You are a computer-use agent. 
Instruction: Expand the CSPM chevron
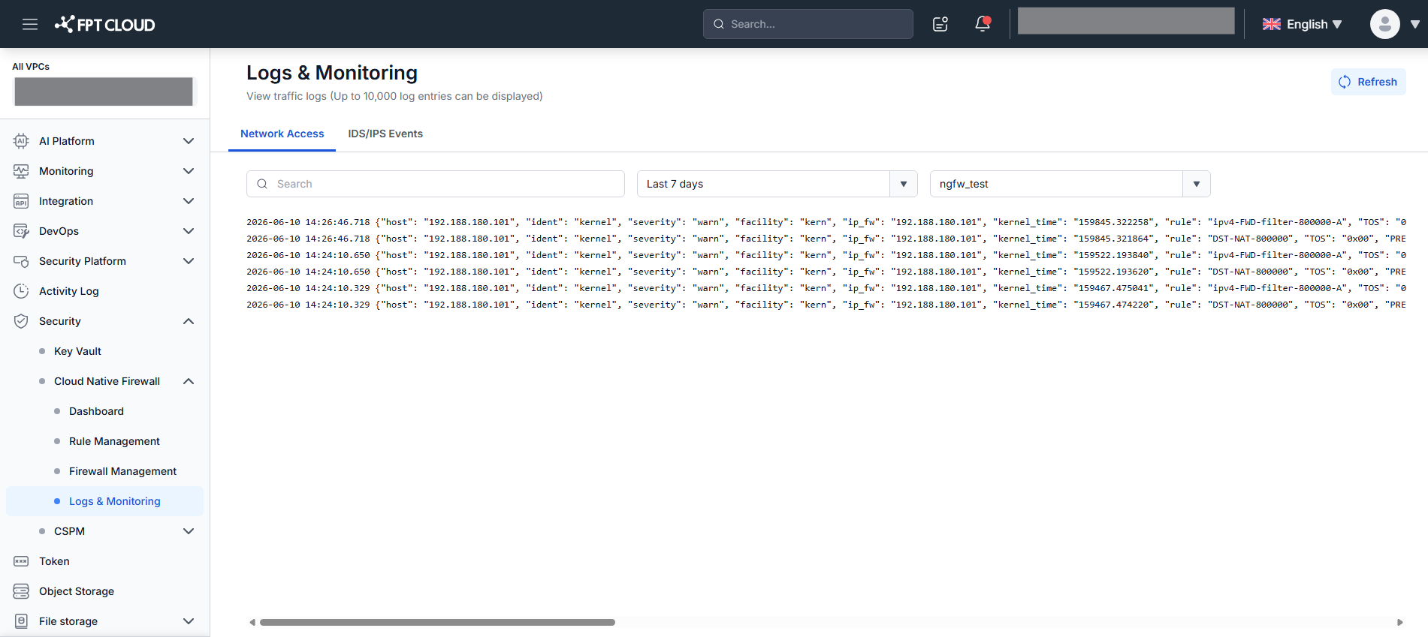[x=189, y=531]
